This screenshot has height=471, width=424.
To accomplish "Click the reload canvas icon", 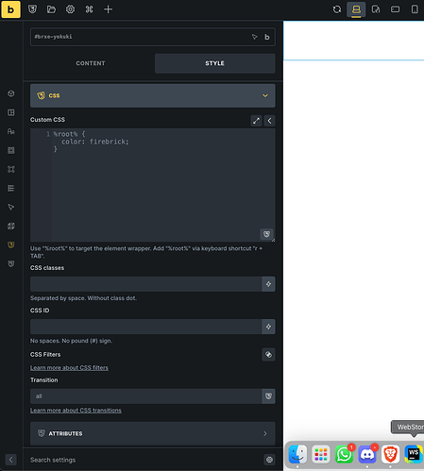I will [x=337, y=9].
